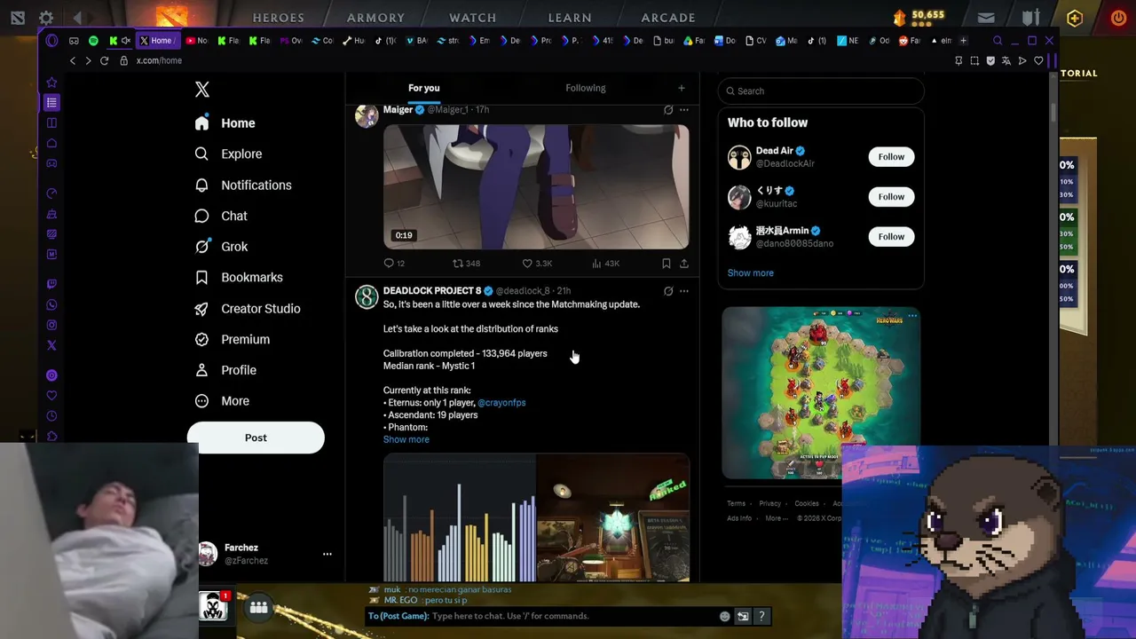Image resolution: width=1136 pixels, height=639 pixels.
Task: Open the Dota Plus gold badge icon
Action: coord(1075,17)
